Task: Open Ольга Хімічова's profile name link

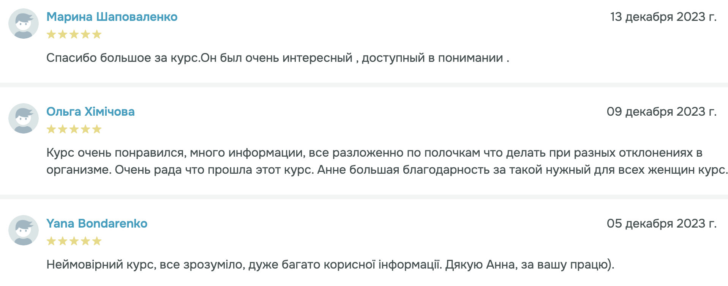Action: (90, 112)
